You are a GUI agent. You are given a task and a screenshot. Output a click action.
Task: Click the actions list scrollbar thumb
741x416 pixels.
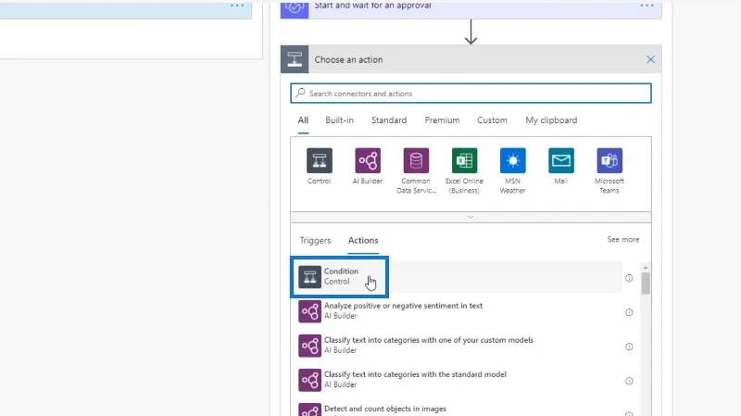(646, 284)
